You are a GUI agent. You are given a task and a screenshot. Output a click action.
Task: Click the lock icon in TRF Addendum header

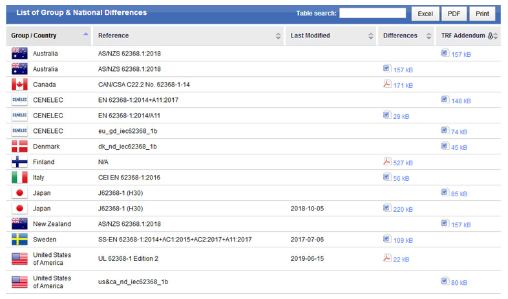pyautogui.click(x=490, y=36)
